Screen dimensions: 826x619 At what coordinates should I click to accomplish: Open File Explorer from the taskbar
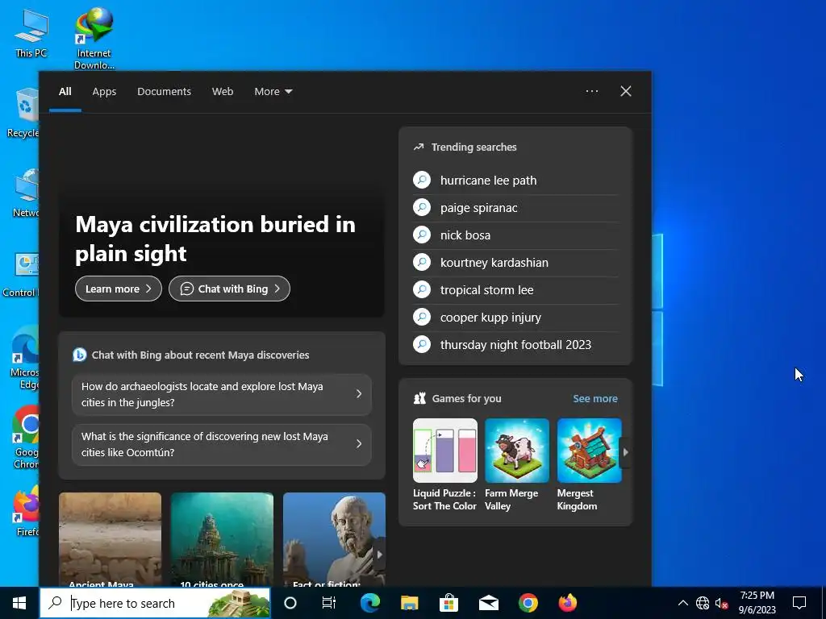coord(409,603)
